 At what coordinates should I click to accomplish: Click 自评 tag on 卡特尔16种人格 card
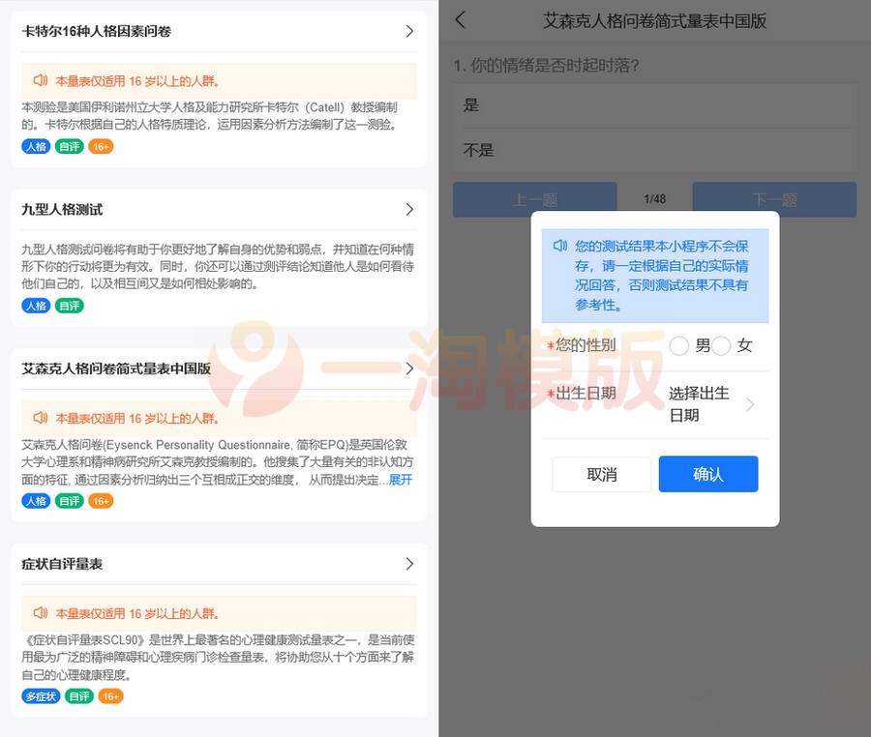click(x=70, y=146)
